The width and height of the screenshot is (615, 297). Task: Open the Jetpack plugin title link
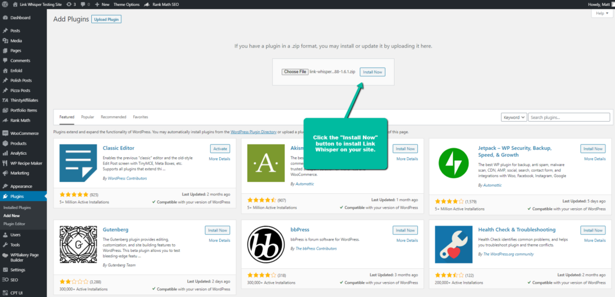point(515,151)
